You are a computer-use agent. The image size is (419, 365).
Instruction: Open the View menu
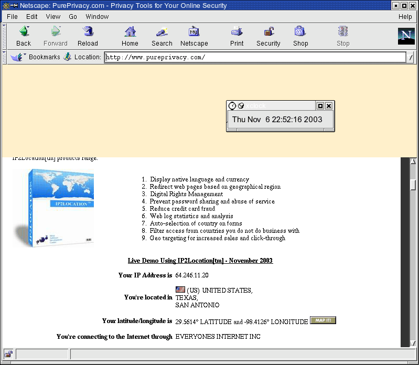[53, 17]
